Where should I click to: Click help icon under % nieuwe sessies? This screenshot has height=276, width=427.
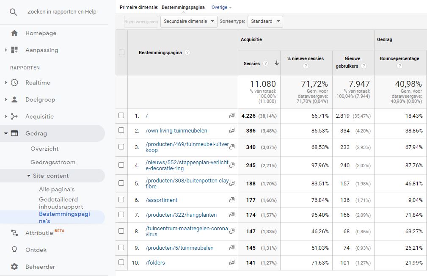306,66
